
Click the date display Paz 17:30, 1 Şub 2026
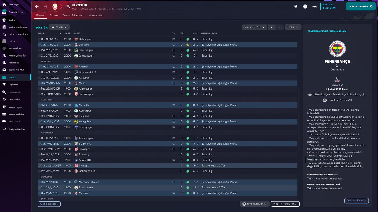(x=330, y=6)
